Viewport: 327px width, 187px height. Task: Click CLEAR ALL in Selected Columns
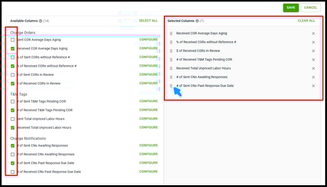[x=306, y=20]
